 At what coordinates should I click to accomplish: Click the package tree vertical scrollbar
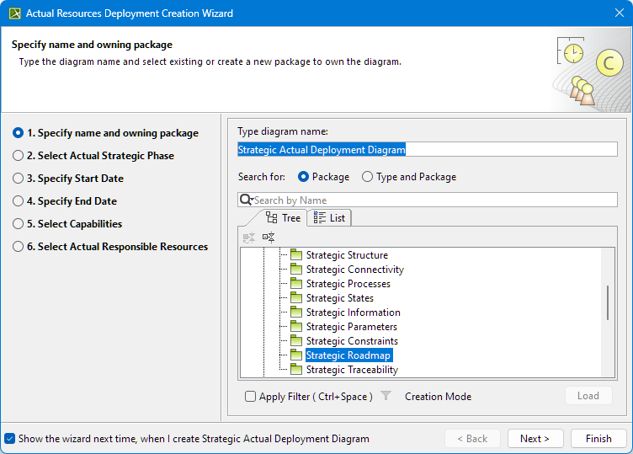coord(608,302)
